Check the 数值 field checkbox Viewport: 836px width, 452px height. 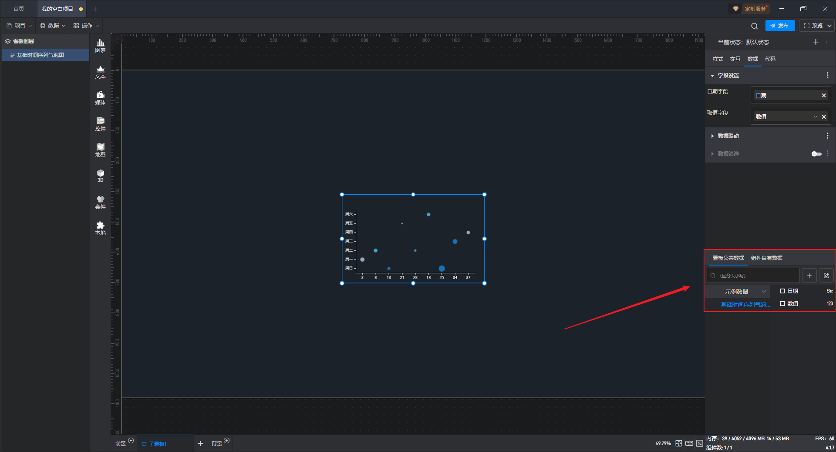782,304
